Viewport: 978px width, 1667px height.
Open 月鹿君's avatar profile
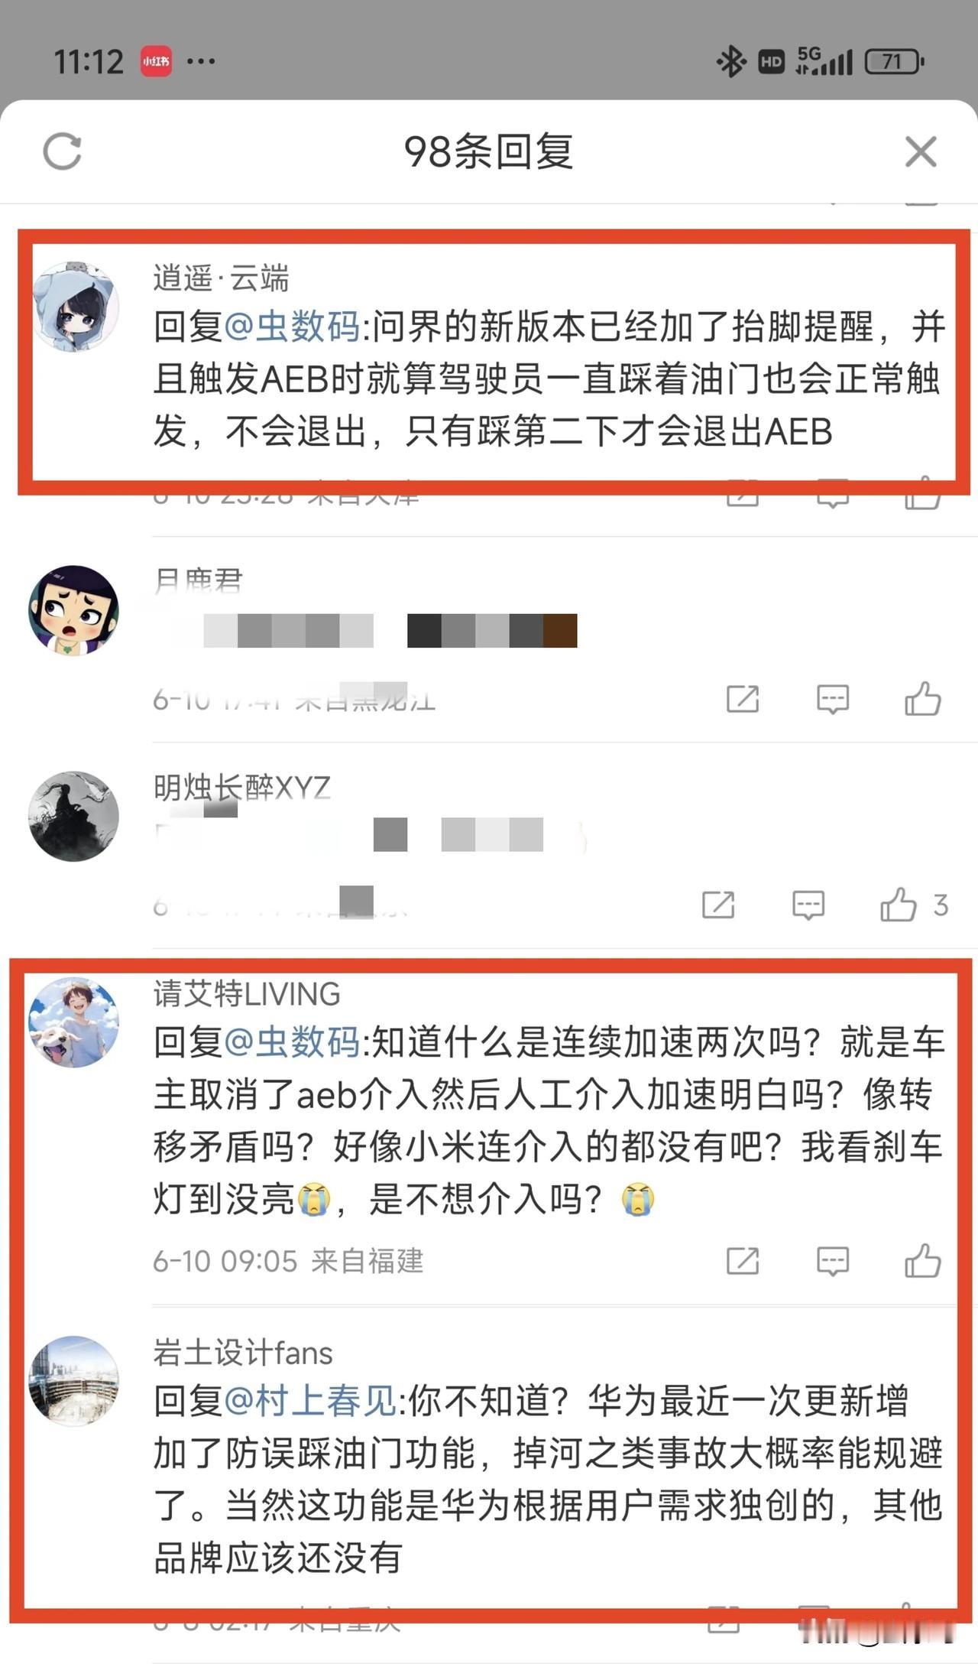(73, 610)
